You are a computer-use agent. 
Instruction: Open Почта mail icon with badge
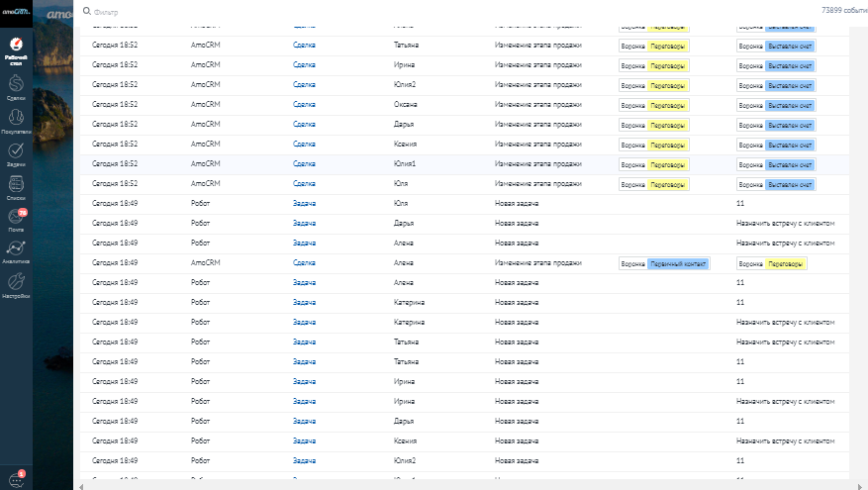click(x=16, y=218)
